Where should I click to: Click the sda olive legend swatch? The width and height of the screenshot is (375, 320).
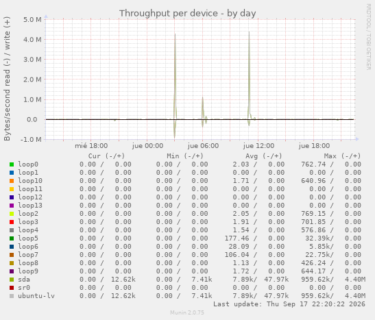pos(12,280)
